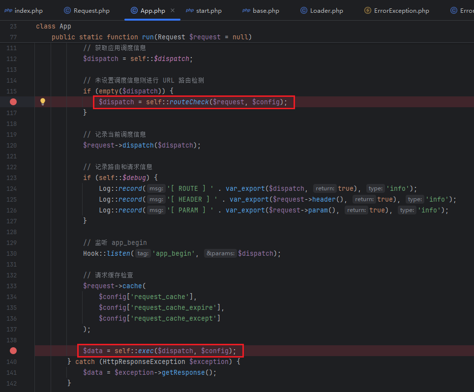The width and height of the screenshot is (474, 392).
Task: Click the 'app_begin' string argument
Action: (174, 253)
